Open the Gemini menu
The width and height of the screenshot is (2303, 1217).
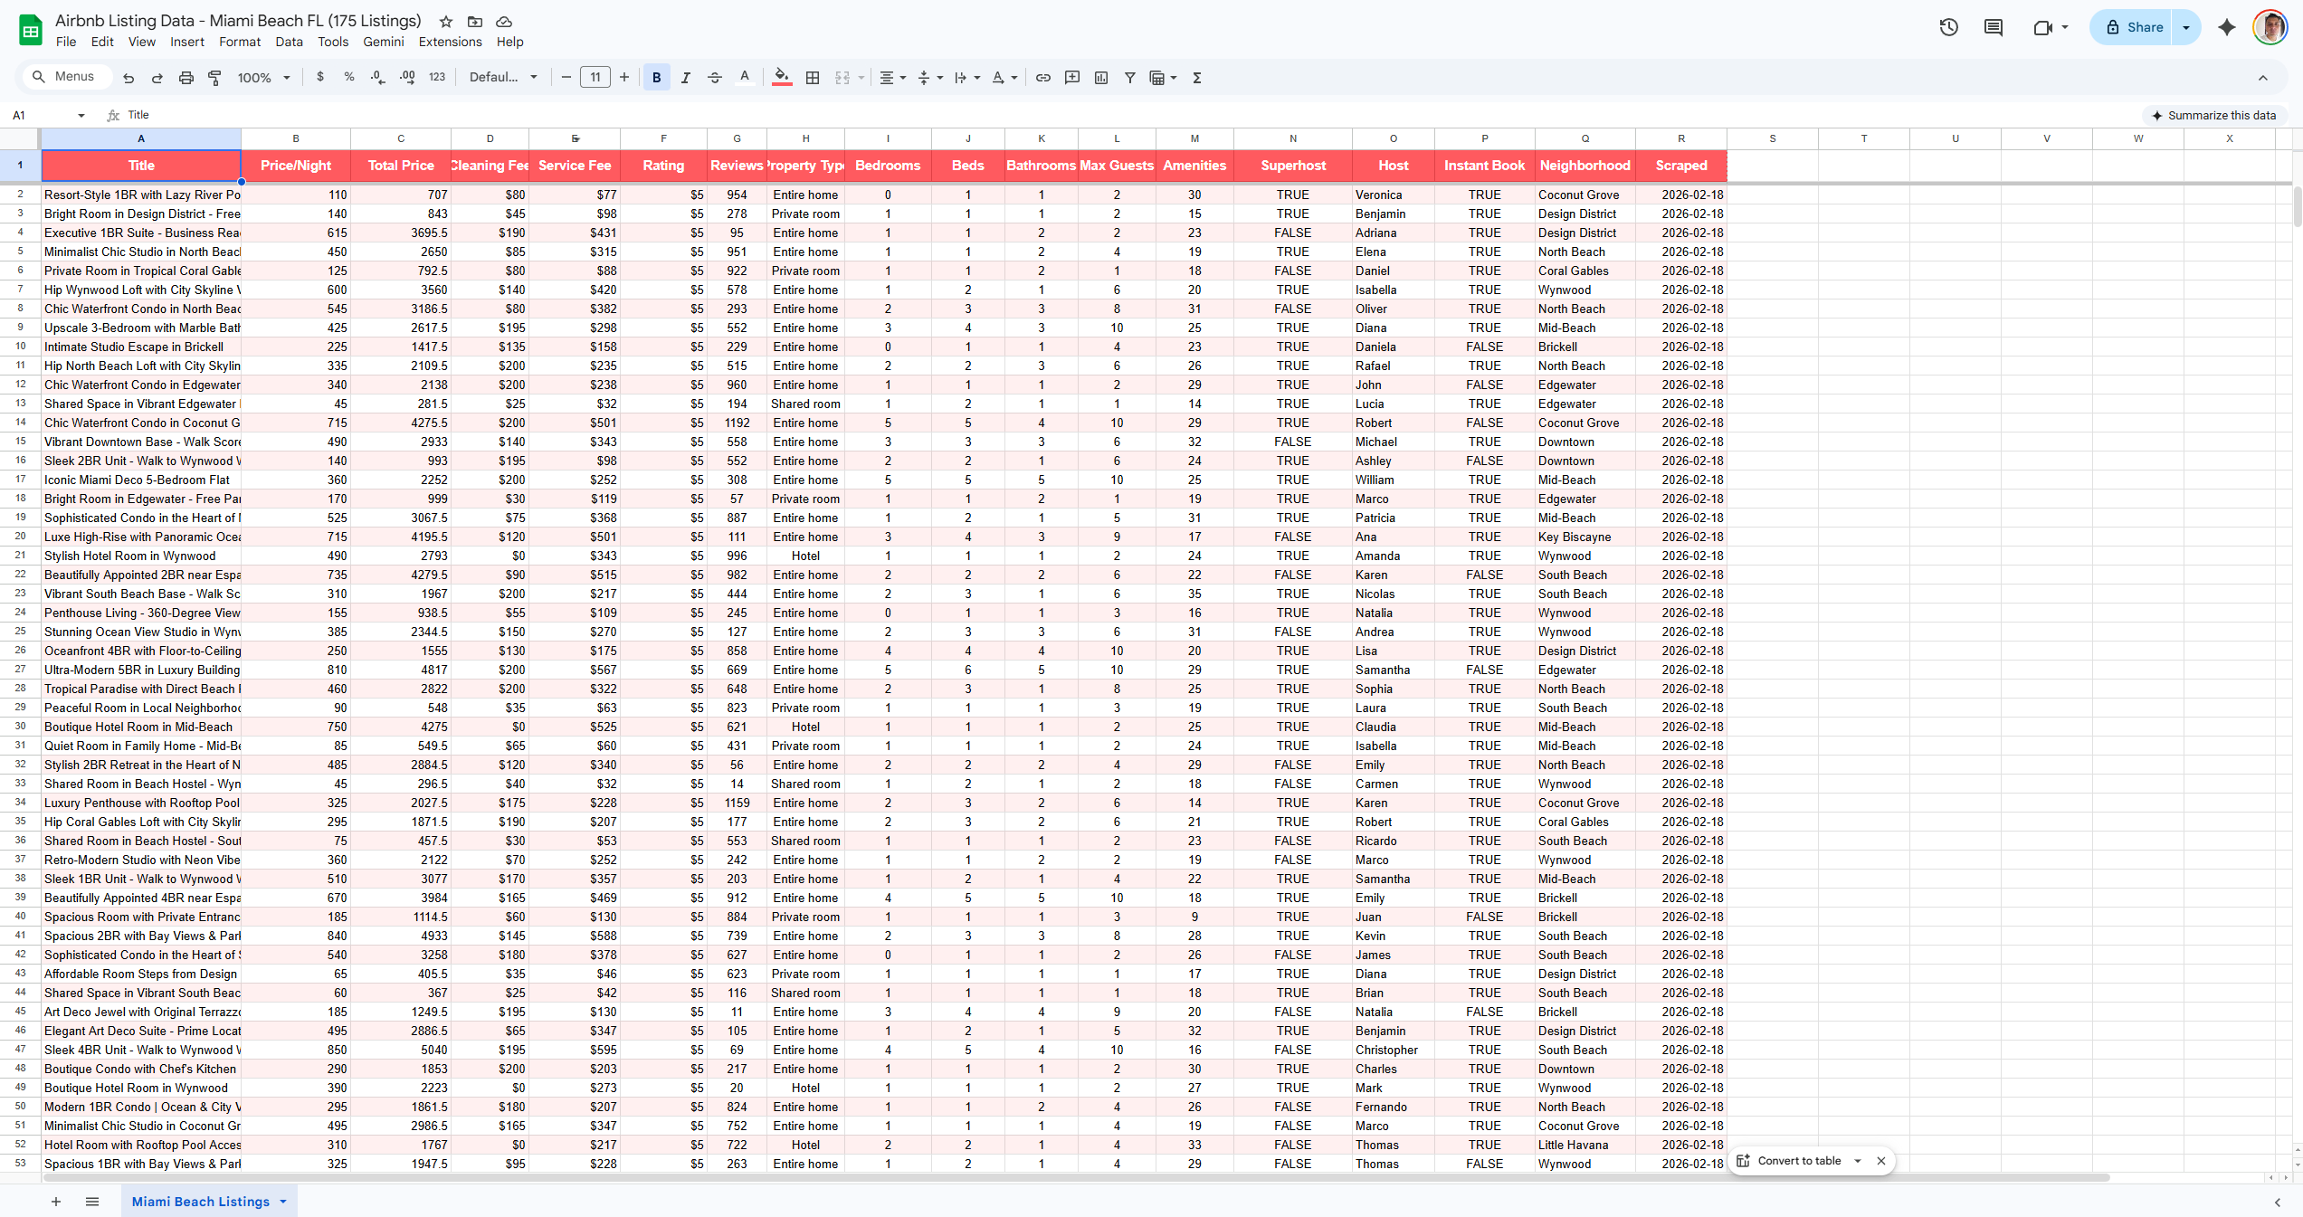[383, 42]
